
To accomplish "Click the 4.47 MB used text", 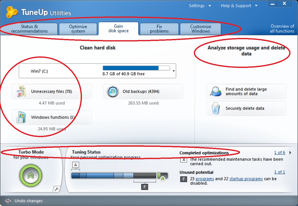I will coord(52,103).
